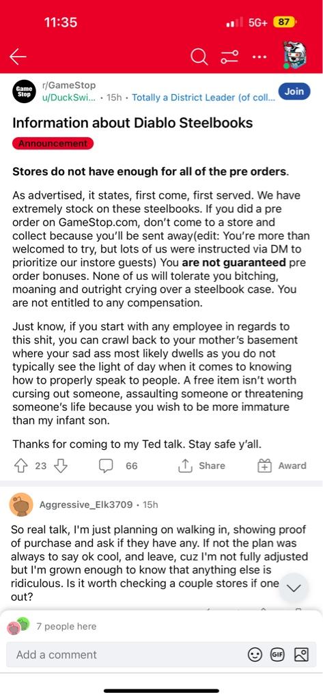Image resolution: width=323 pixels, height=699 pixels.
Task: Open the r/GameStop subreddit link
Action: tap(69, 85)
